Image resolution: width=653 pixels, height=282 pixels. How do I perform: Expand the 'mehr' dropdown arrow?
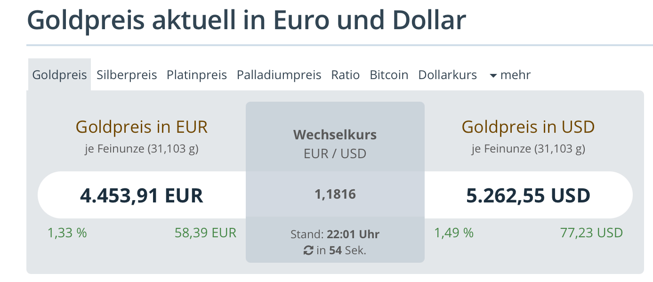[x=493, y=75]
